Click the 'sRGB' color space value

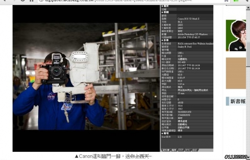click(180, 102)
